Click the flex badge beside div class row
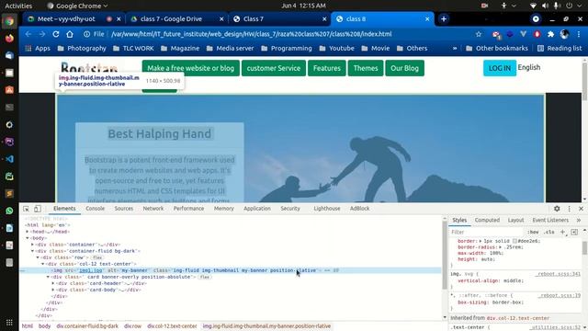This screenshot has width=588, height=331. point(97,257)
